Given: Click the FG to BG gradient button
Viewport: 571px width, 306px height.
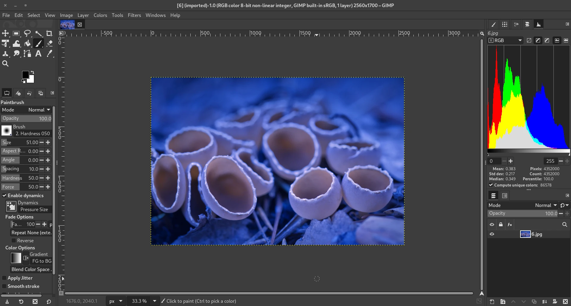Looking at the screenshot, I should pos(41,261).
